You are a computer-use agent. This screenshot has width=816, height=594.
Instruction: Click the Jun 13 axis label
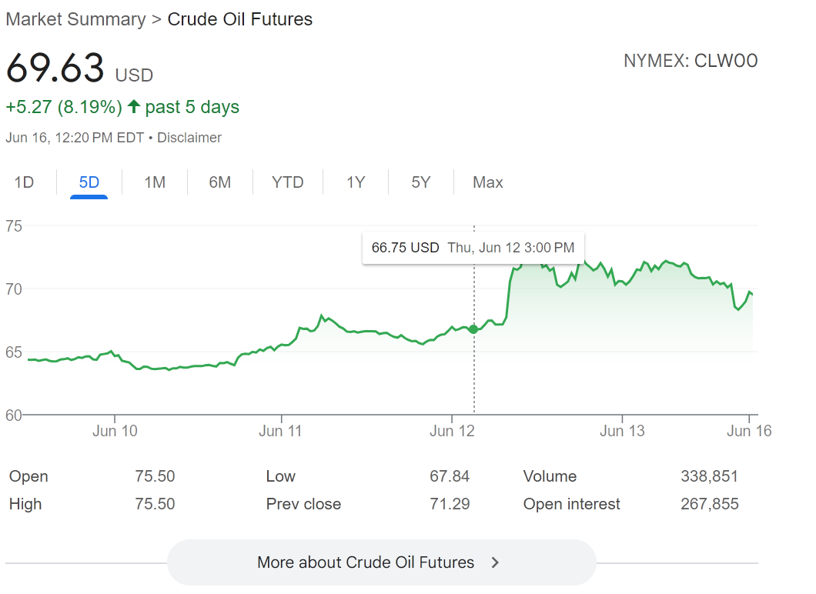(x=623, y=431)
